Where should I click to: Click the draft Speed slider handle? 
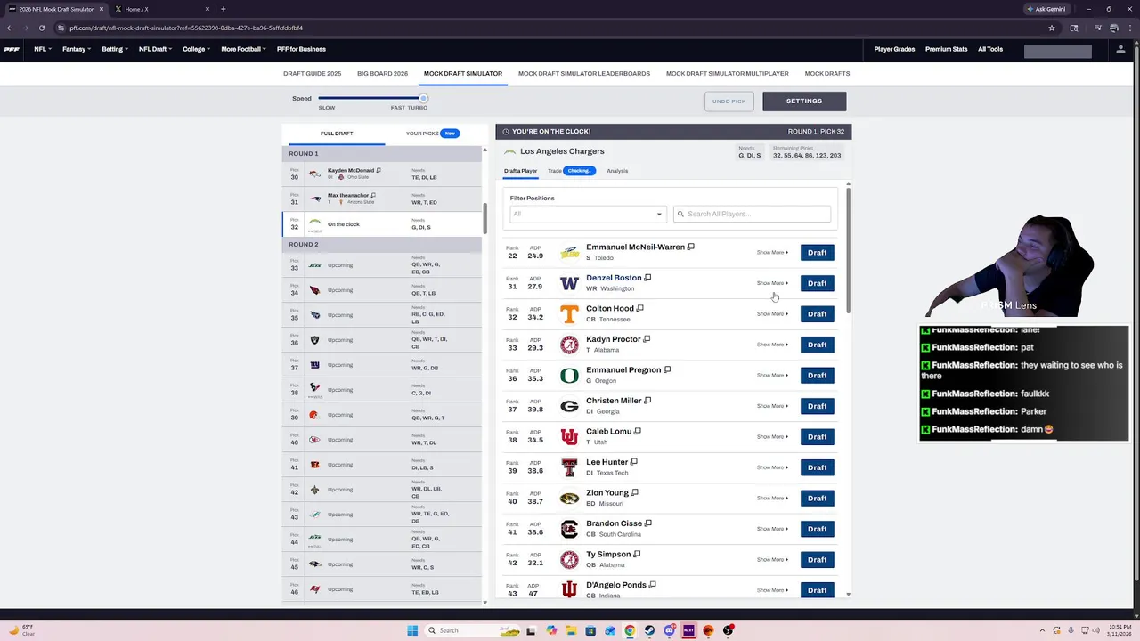coord(423,98)
